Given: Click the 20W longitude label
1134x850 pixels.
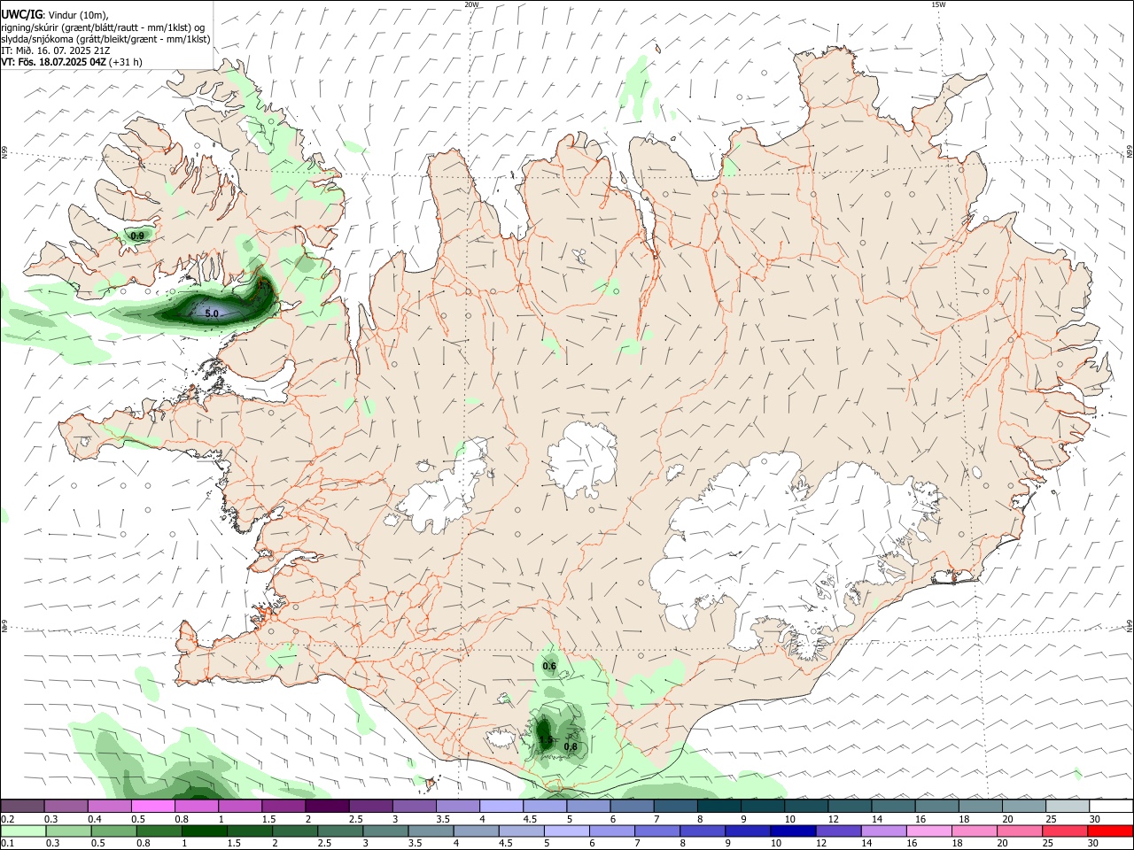Looking at the screenshot, I should 471,4.
